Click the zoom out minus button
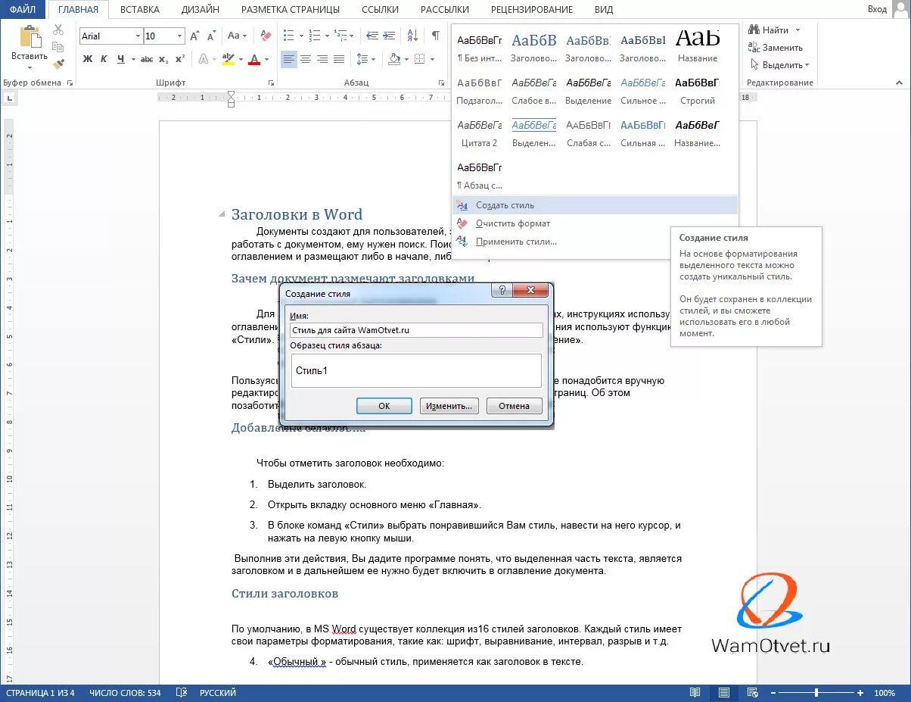Image resolution: width=911 pixels, height=702 pixels. coord(773,693)
